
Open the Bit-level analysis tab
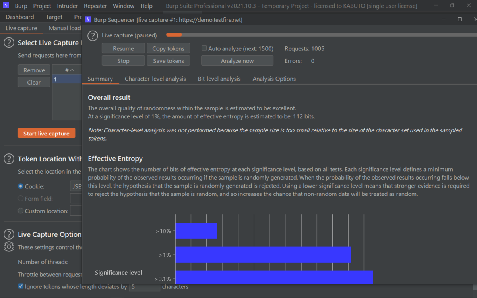[x=219, y=79]
